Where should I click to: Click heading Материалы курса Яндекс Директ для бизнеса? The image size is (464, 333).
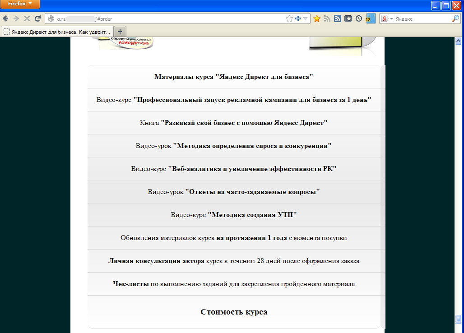tap(234, 77)
